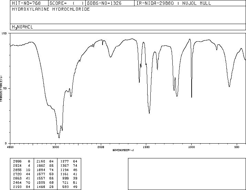Select peak table entry 1468
This screenshot has height=190, width=246.
coord(41,187)
